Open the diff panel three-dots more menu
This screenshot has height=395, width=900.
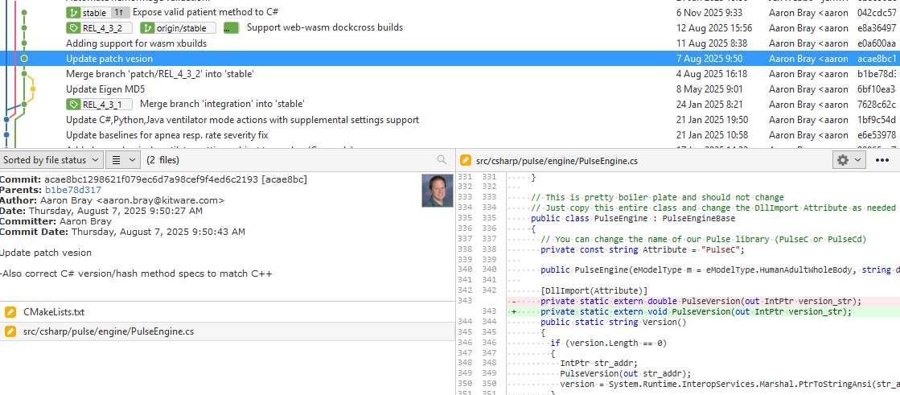pos(882,160)
